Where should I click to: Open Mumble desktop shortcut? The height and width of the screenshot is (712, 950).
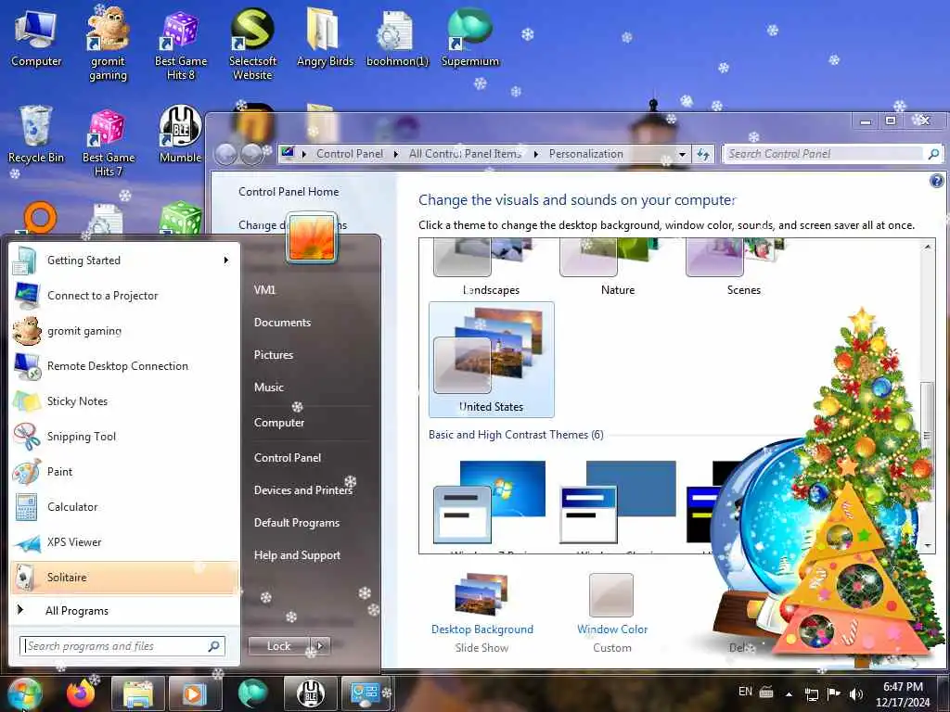click(181, 134)
